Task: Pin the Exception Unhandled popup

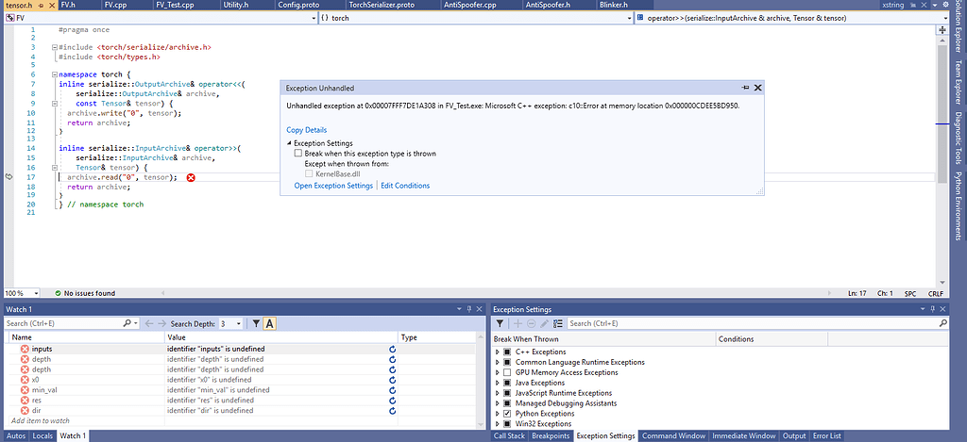Action: (745, 87)
